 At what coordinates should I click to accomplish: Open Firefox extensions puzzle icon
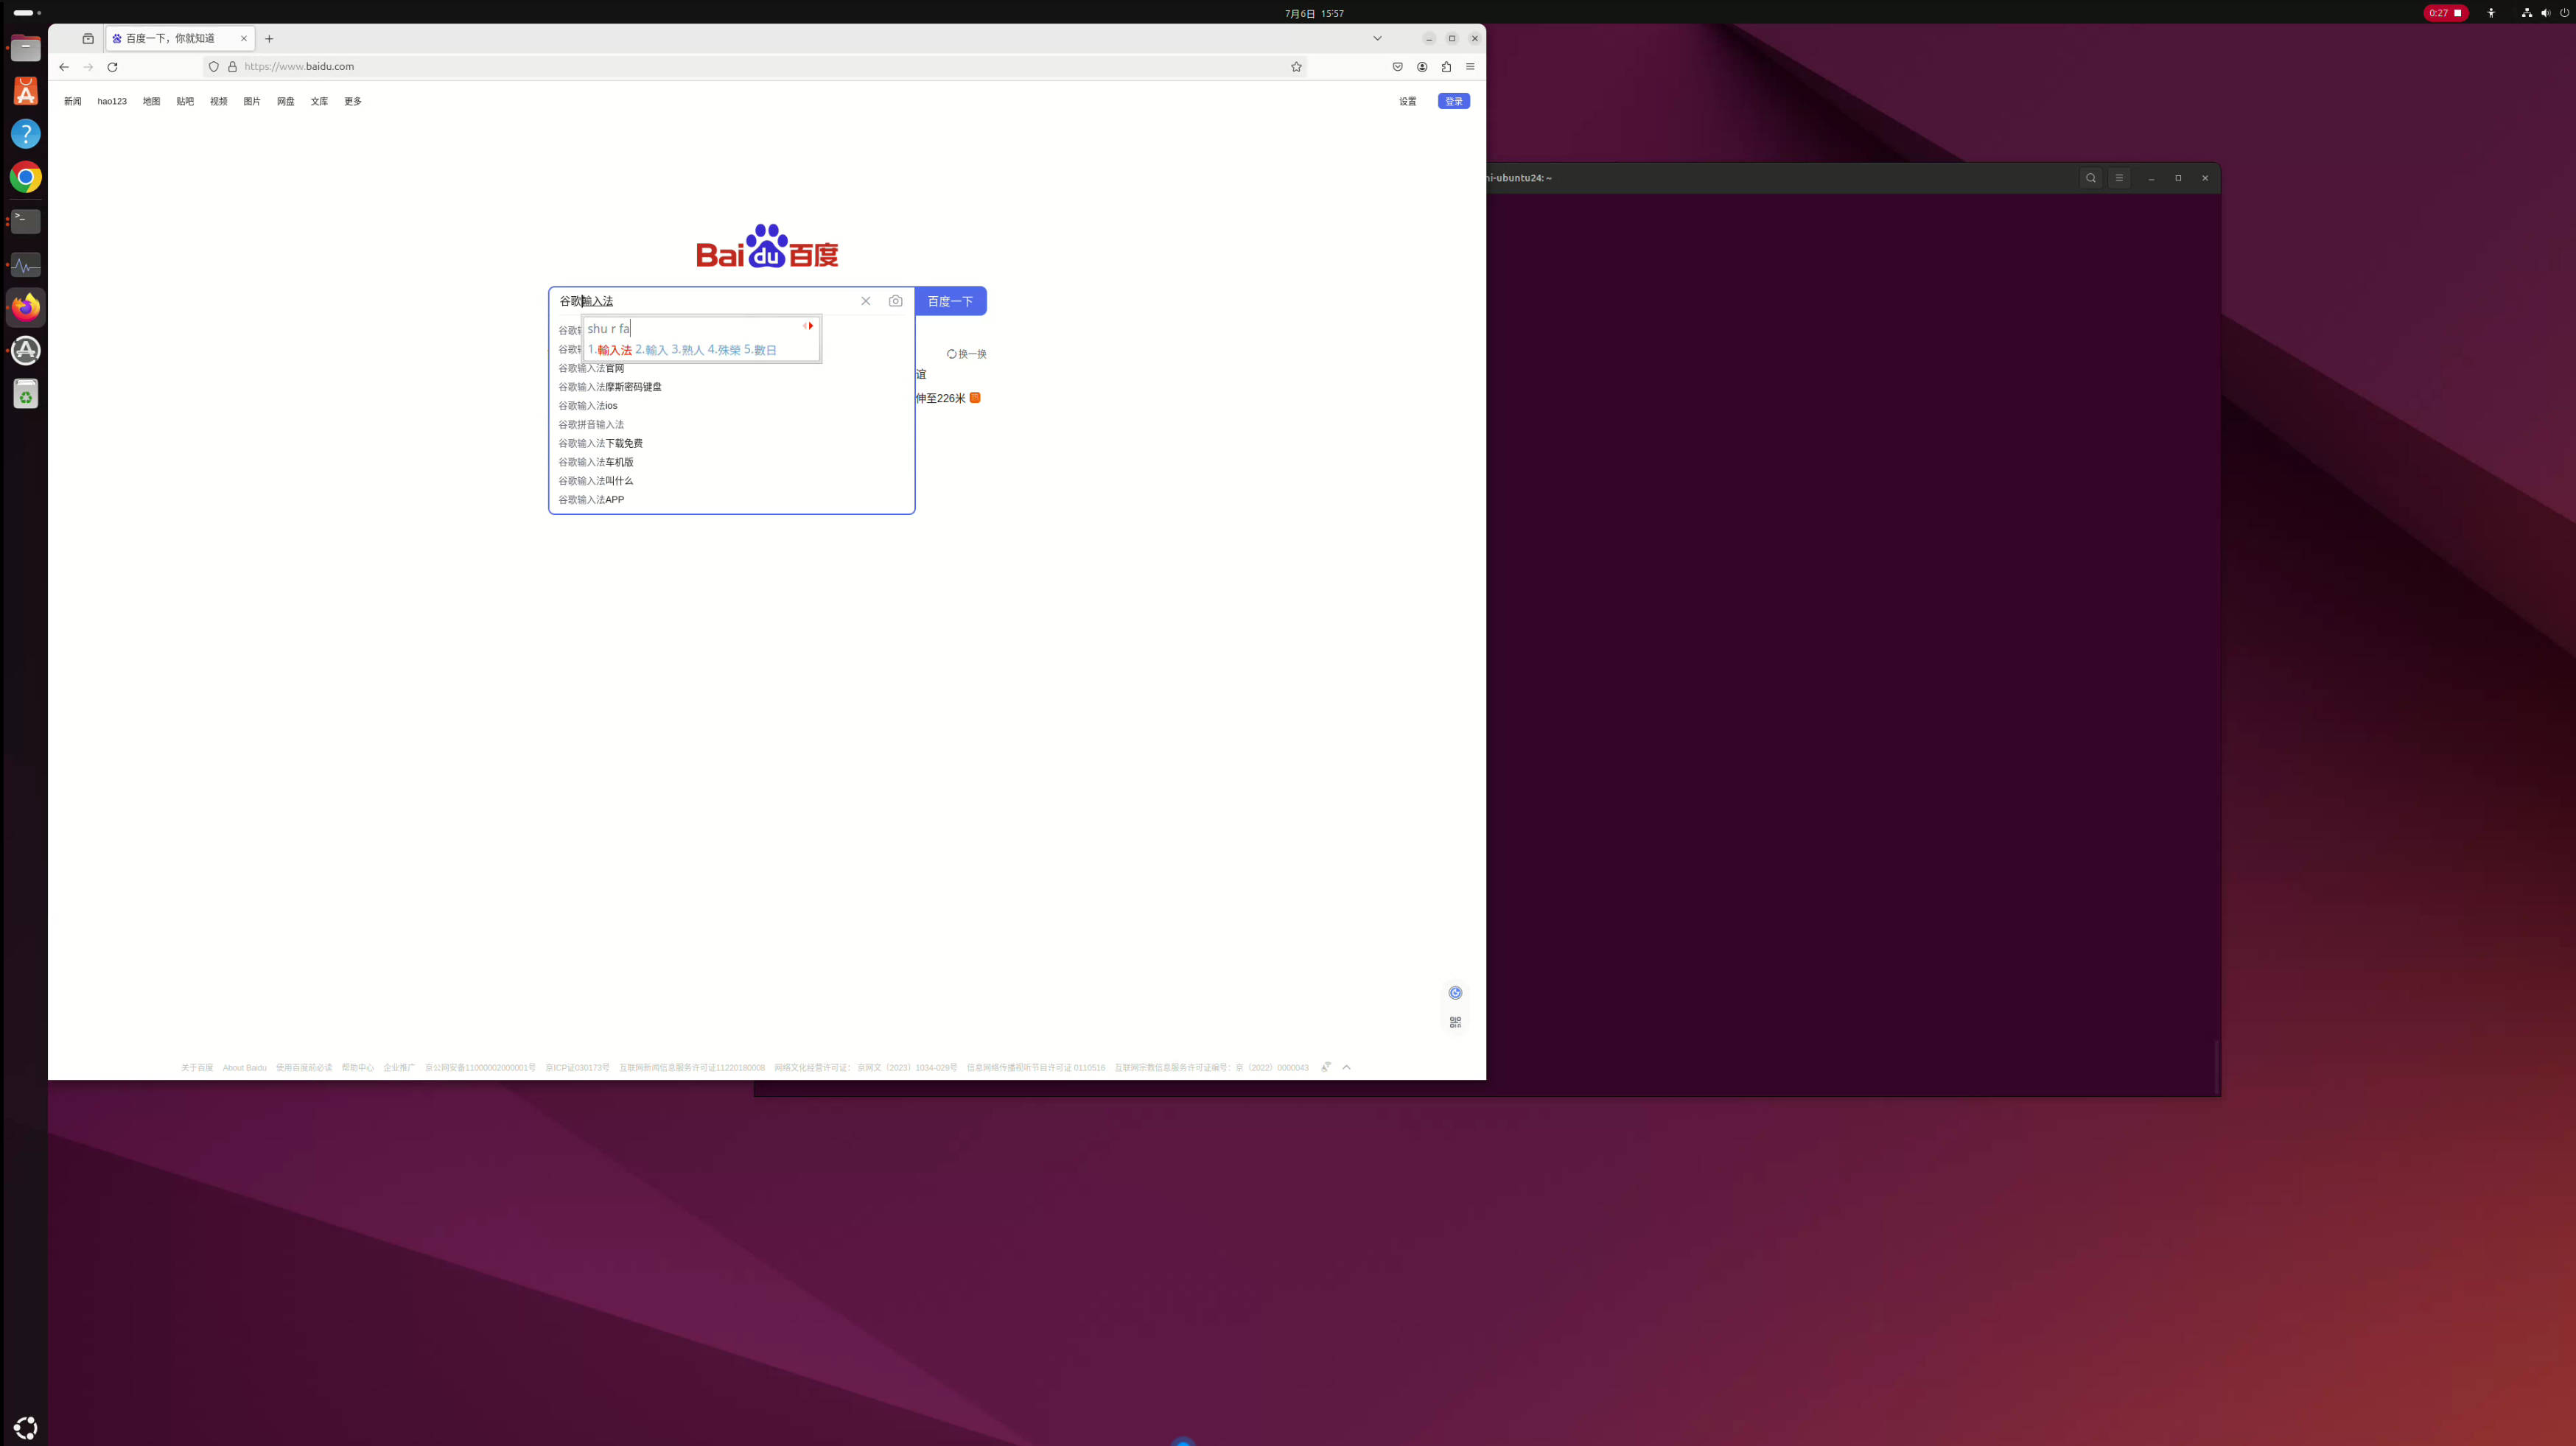[x=1446, y=67]
